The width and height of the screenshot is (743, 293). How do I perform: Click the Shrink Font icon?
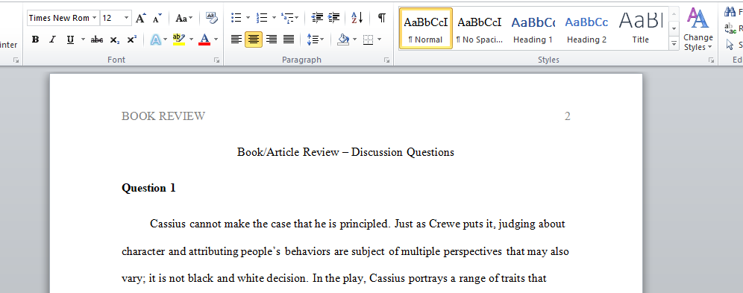click(157, 19)
